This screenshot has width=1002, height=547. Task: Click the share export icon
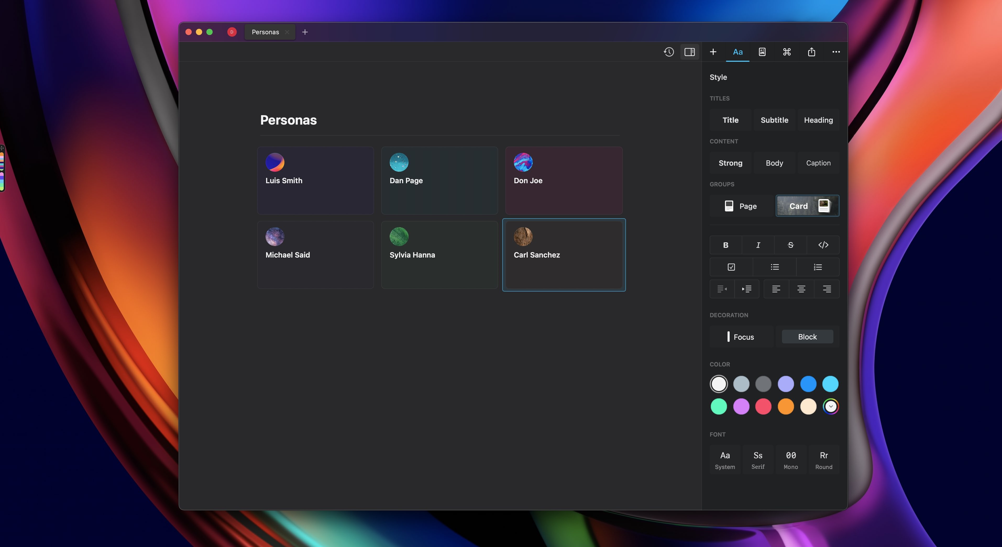pos(811,52)
